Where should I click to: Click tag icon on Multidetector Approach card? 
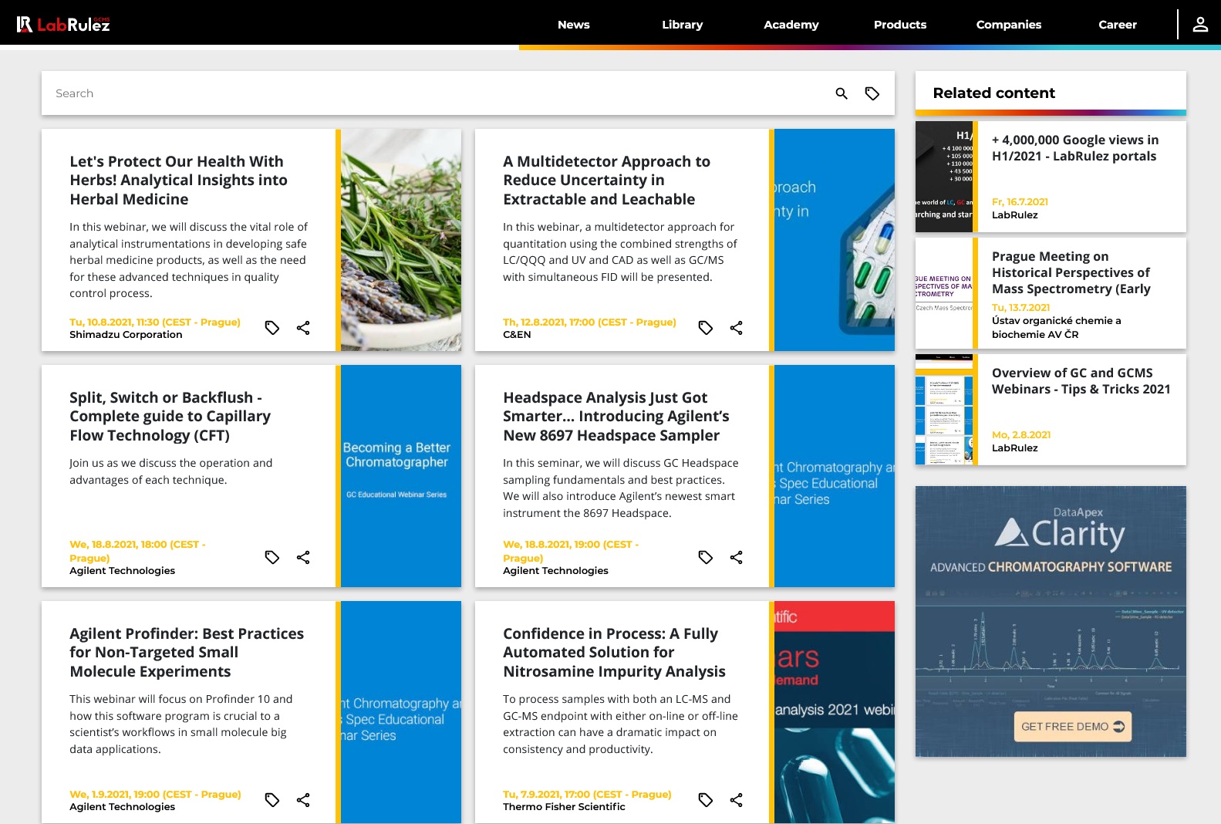706,328
